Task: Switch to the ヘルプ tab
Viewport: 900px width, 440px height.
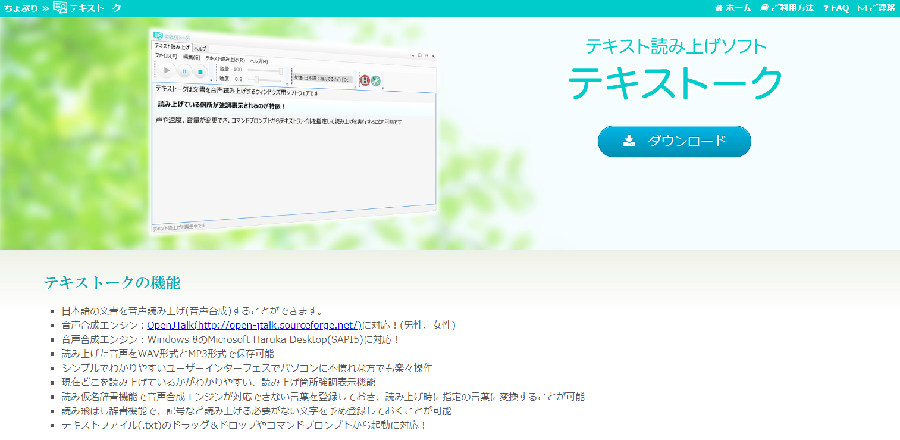Action: [x=201, y=48]
